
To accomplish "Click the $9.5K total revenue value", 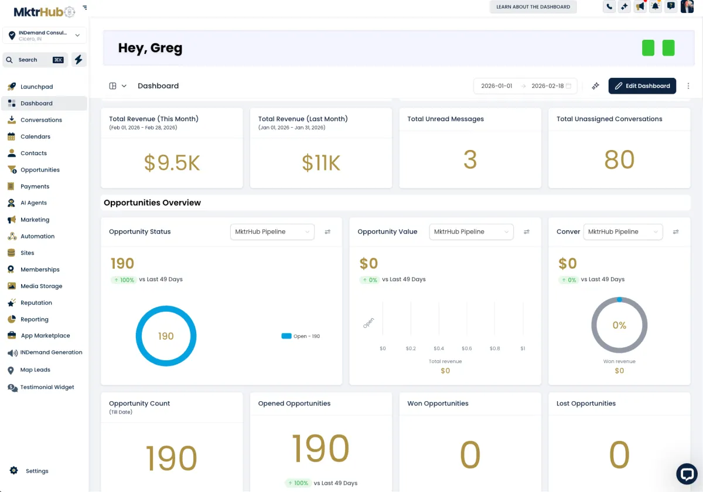I will click(172, 163).
